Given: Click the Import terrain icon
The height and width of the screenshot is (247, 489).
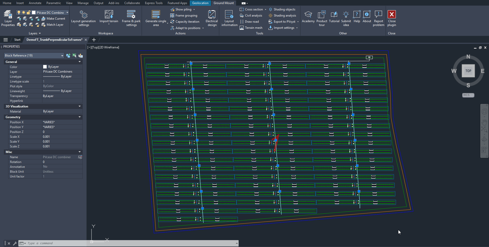Looking at the screenshot, I should (109, 15).
